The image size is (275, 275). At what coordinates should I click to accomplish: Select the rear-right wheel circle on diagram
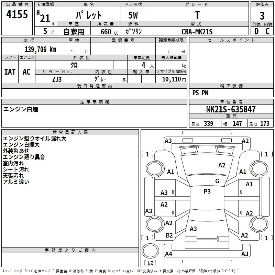point(258,224)
